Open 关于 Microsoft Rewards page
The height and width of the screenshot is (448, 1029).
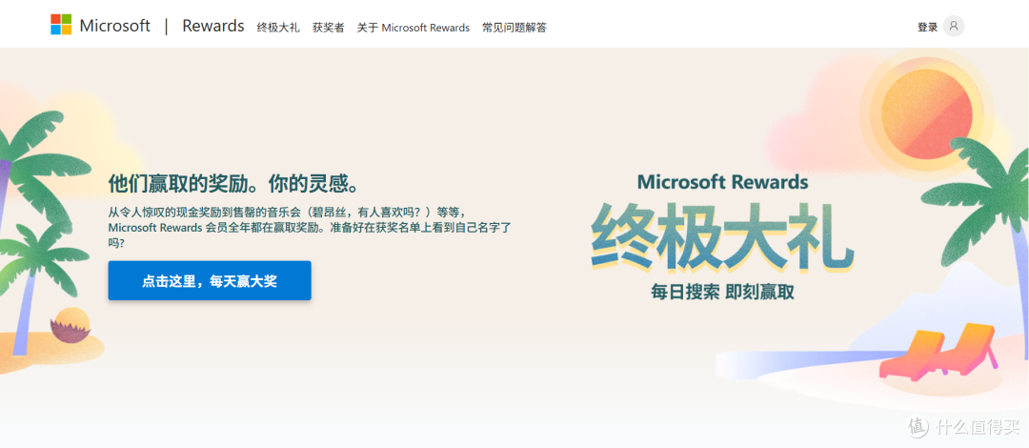(414, 28)
